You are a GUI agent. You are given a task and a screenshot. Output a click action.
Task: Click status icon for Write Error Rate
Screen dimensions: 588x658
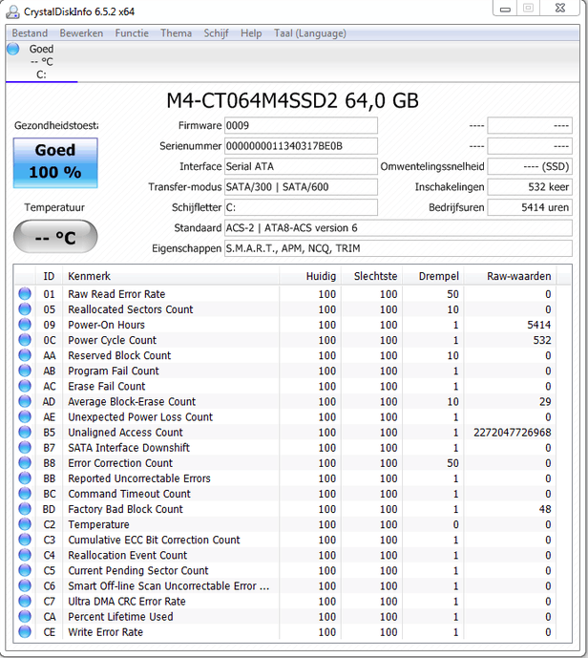[x=25, y=632]
